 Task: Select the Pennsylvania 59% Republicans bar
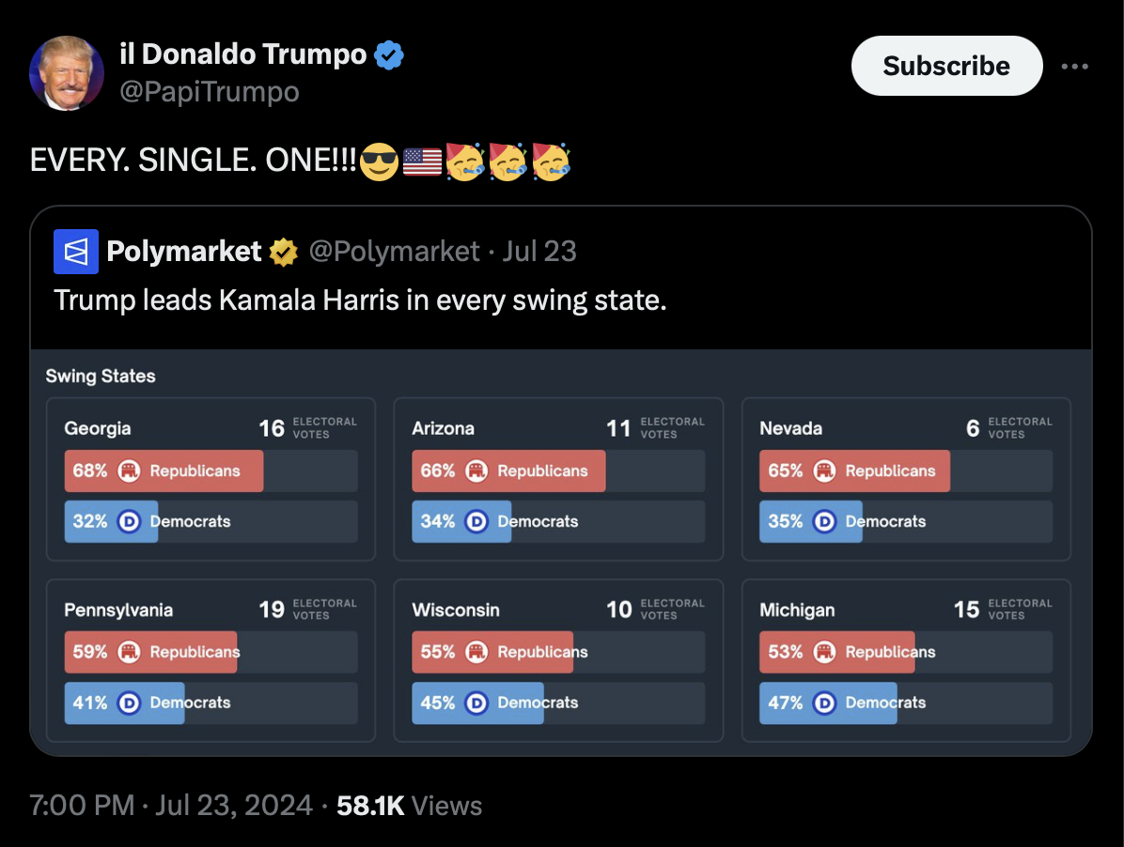point(211,653)
